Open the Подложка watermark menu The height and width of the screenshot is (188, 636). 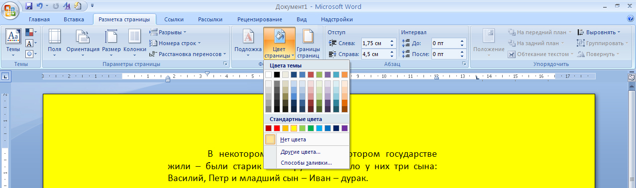(x=248, y=42)
